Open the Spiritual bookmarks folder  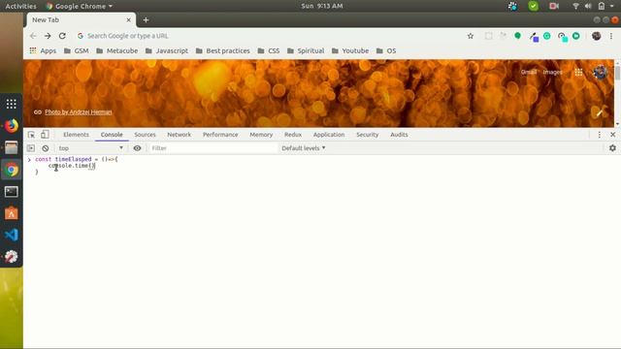306,50
